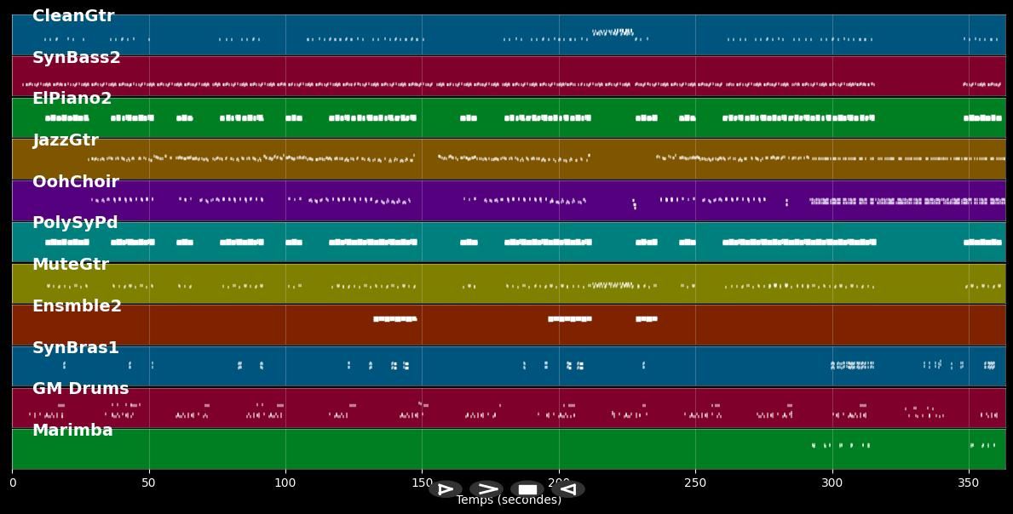Click the left-pointing triangle rewind button
Image resolution: width=1013 pixels, height=514 pixels.
568,489
